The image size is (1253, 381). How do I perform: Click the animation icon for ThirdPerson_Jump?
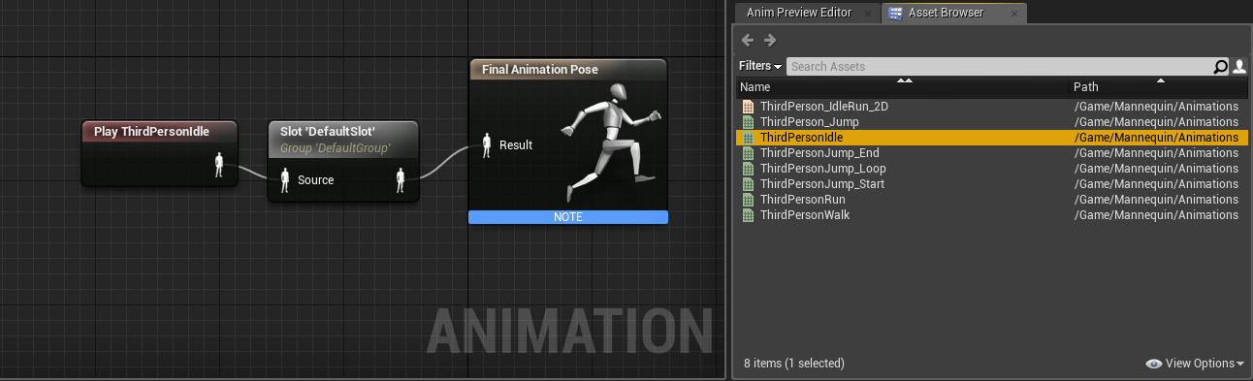coord(748,122)
